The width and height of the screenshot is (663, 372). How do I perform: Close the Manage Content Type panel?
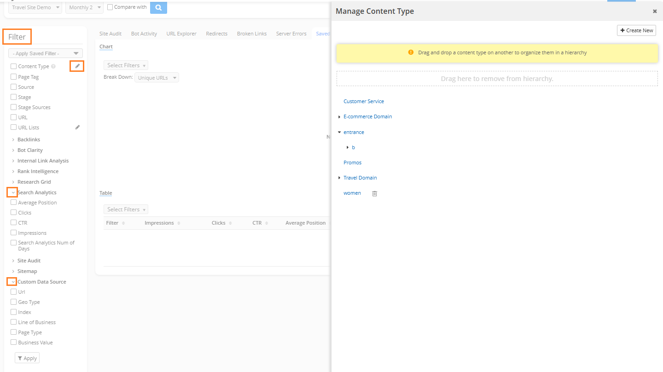tap(654, 12)
